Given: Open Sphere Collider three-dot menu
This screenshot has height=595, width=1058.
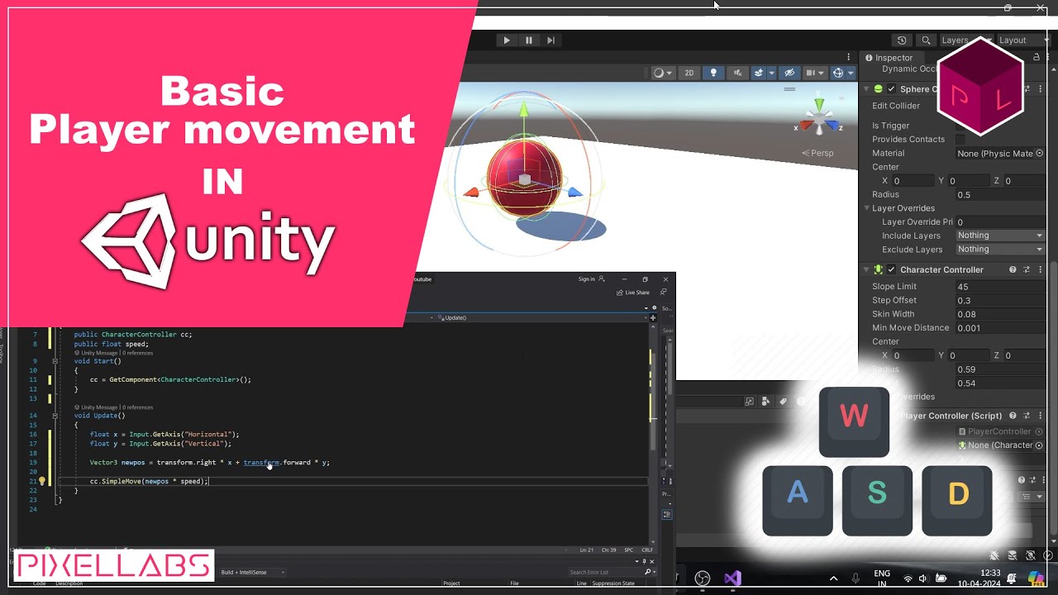Looking at the screenshot, I should point(1039,88).
